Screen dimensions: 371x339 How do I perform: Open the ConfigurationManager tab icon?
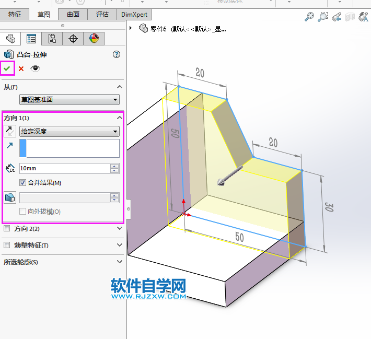coord(52,39)
